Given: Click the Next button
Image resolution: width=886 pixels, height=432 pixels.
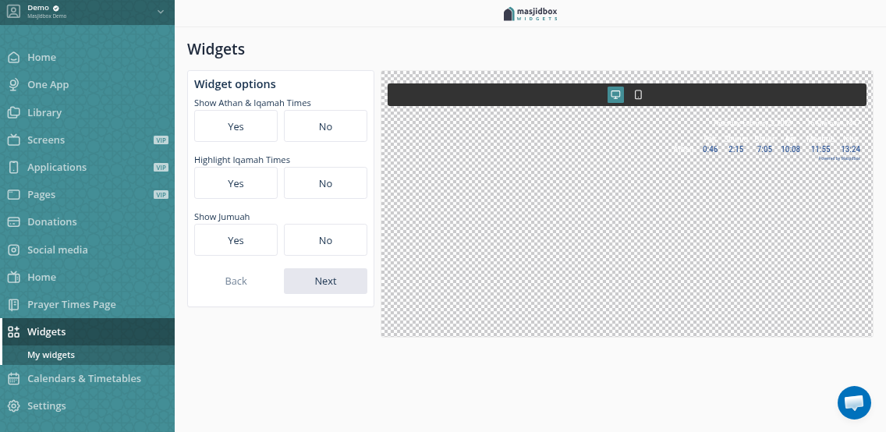Looking at the screenshot, I should click(325, 281).
